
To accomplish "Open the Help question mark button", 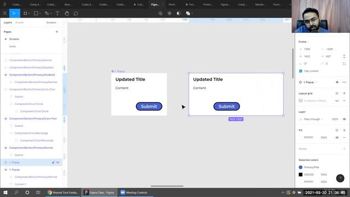I will point(340,178).
